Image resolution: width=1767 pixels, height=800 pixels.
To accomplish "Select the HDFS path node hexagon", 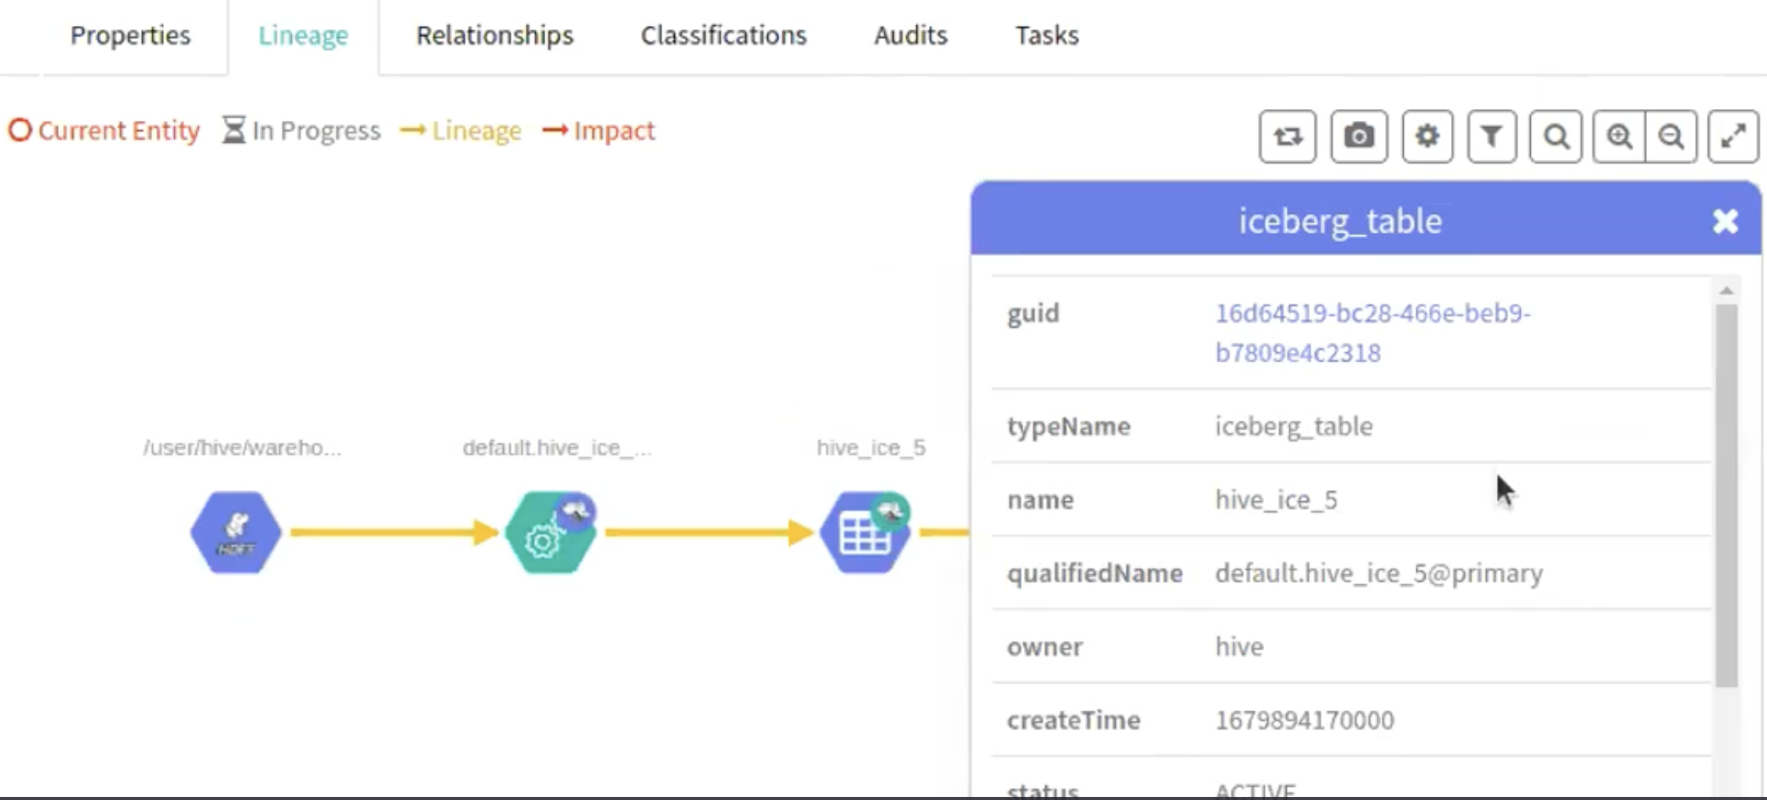I will 235,533.
